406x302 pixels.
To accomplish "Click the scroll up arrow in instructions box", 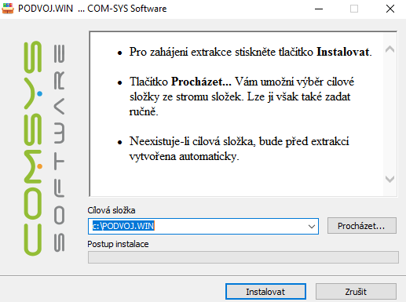I will pos(390,49).
